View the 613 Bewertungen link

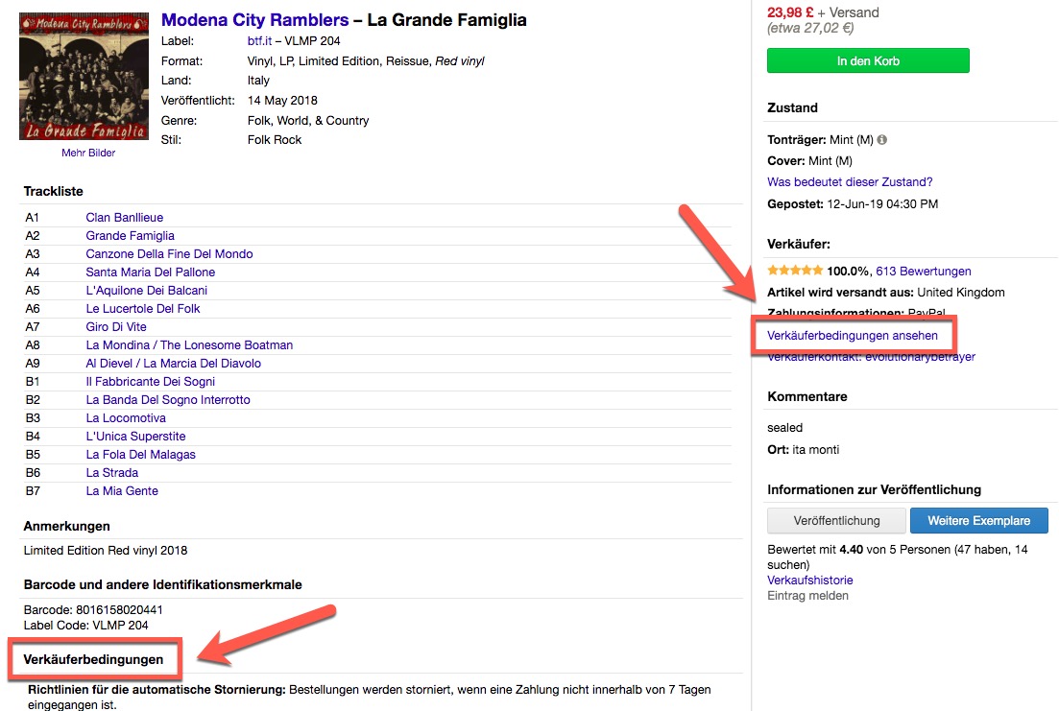(x=923, y=272)
